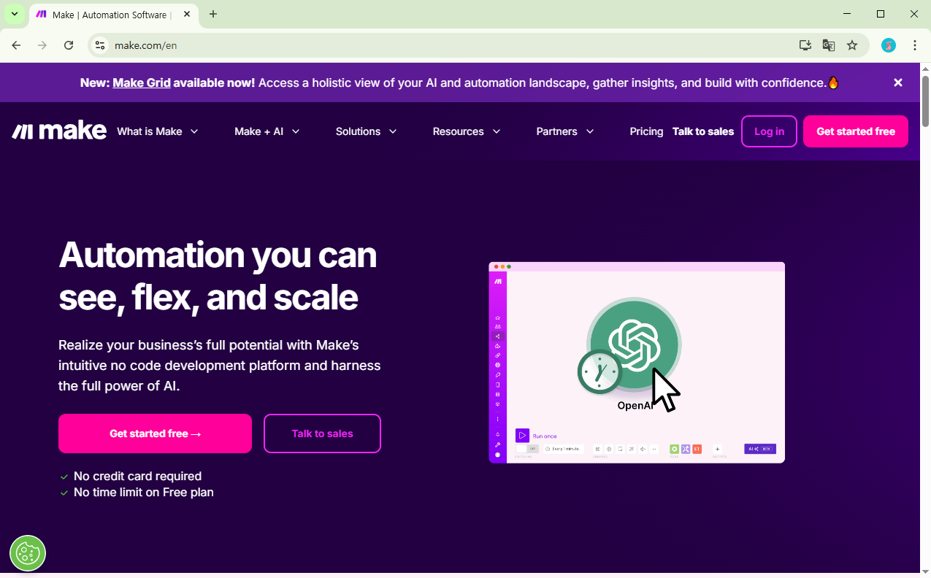The height and width of the screenshot is (578, 931).
Task: Go forward to the next page
Action: [42, 45]
